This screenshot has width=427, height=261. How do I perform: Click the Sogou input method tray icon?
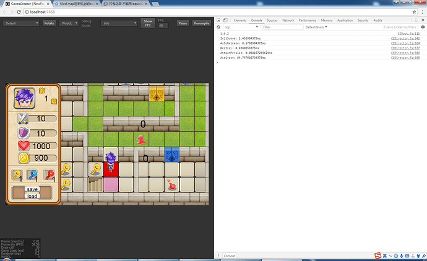(377, 255)
